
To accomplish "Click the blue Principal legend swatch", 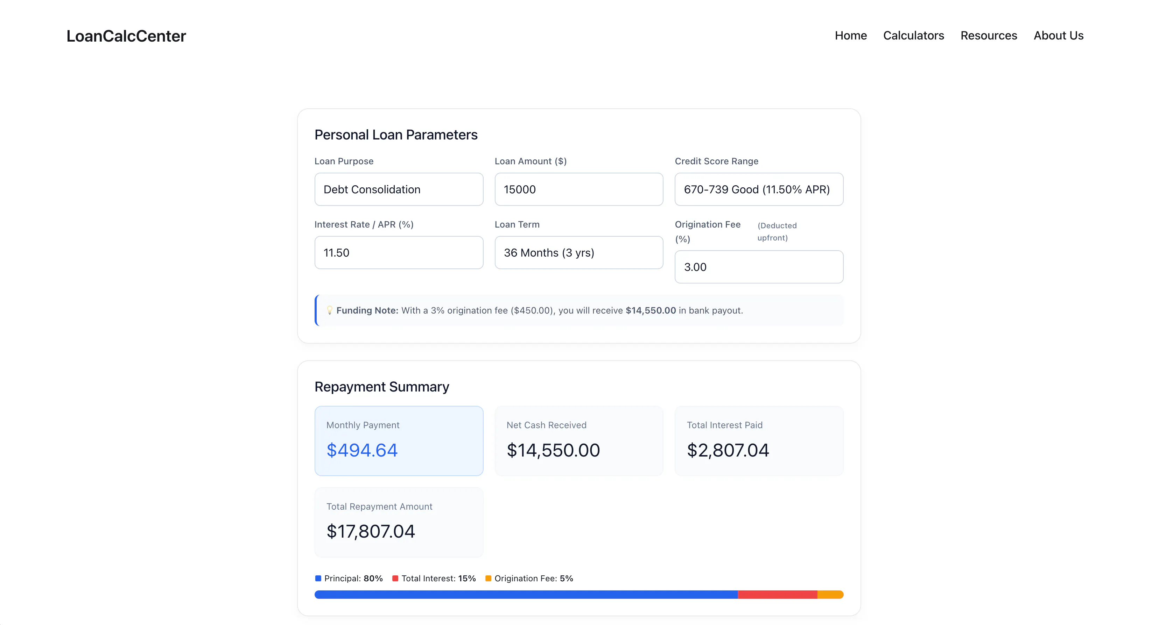I will click(x=318, y=578).
